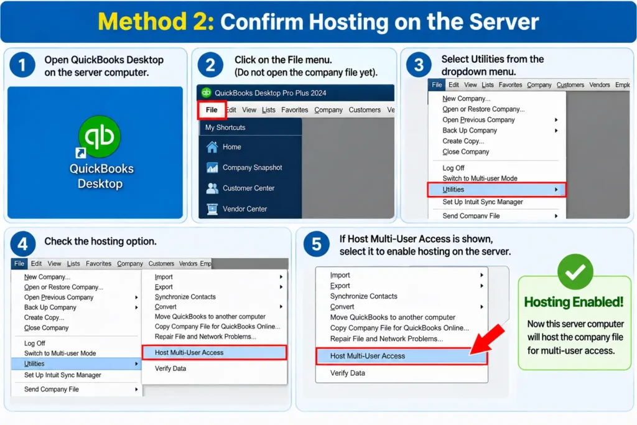Image resolution: width=637 pixels, height=425 pixels.
Task: Click the green Hosting Enabled checkmark
Action: coord(575,271)
